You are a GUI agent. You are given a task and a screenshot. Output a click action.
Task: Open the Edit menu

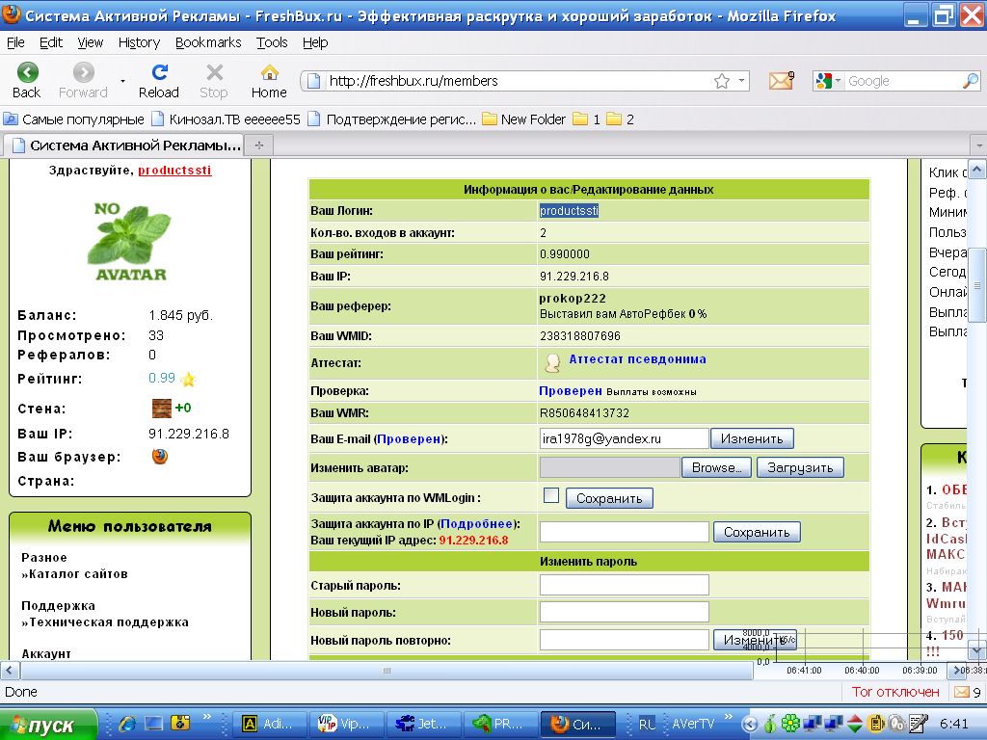point(50,42)
